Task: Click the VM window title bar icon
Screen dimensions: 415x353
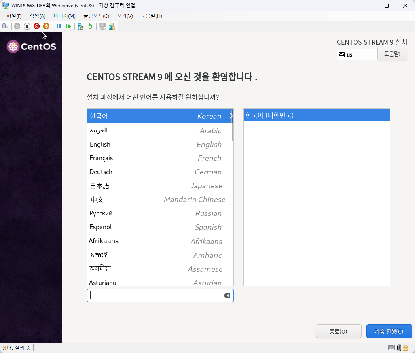Action: coord(6,6)
